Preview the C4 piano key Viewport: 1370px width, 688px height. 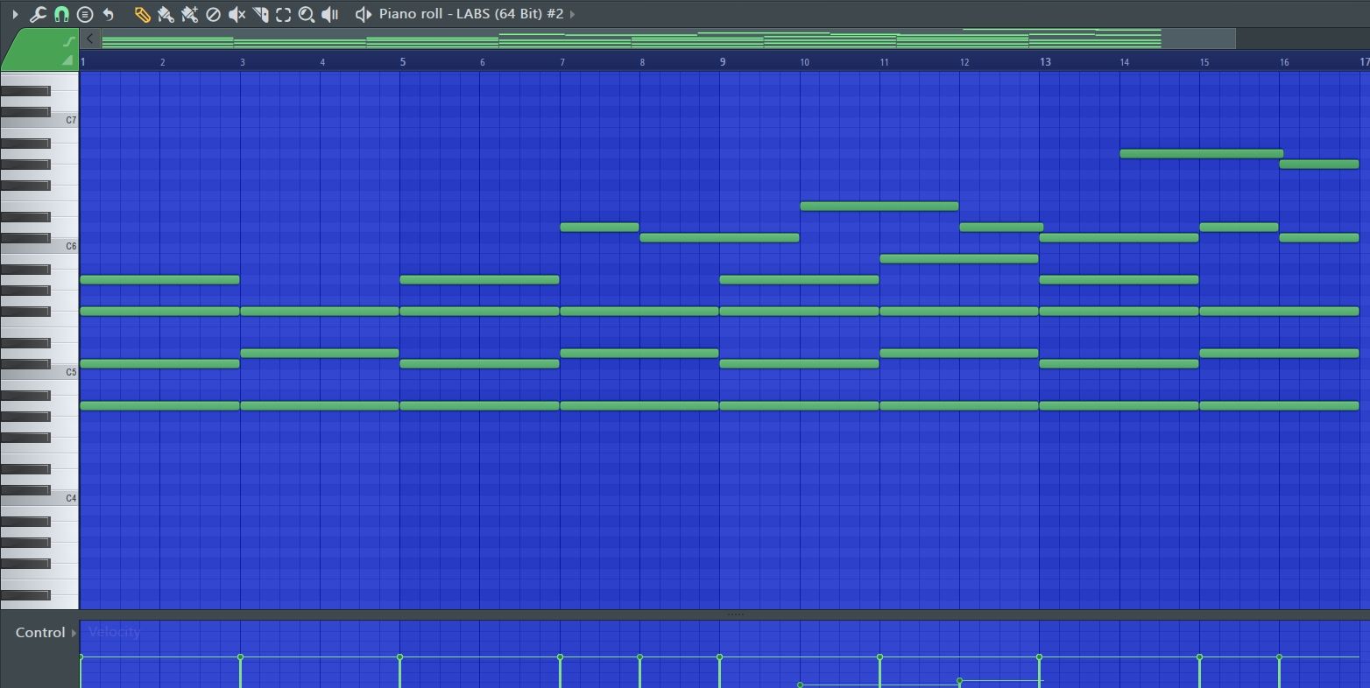tap(39, 498)
